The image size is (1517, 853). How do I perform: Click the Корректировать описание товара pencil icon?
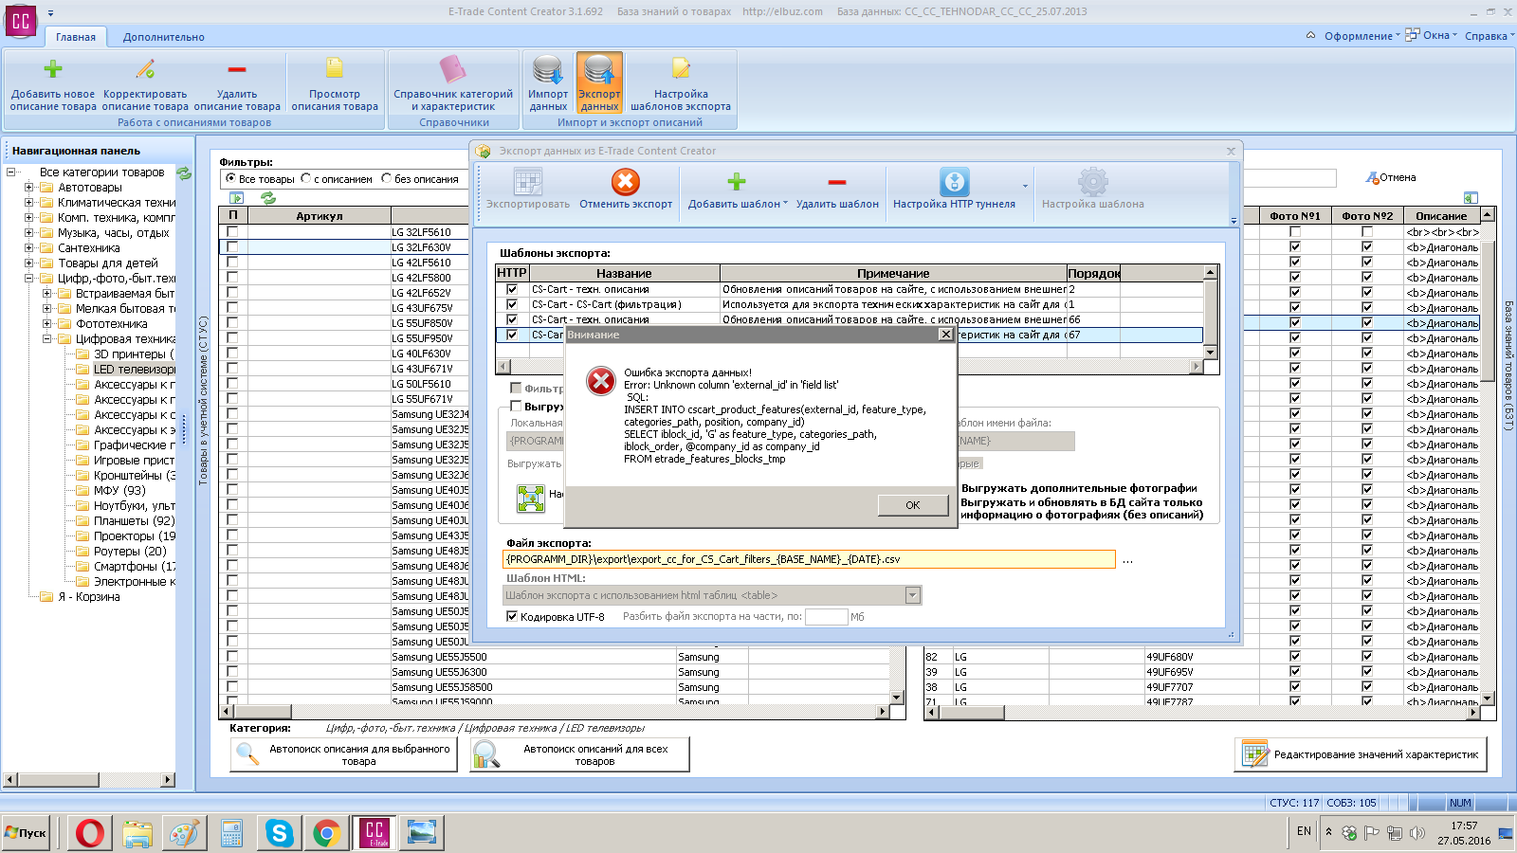pos(145,69)
